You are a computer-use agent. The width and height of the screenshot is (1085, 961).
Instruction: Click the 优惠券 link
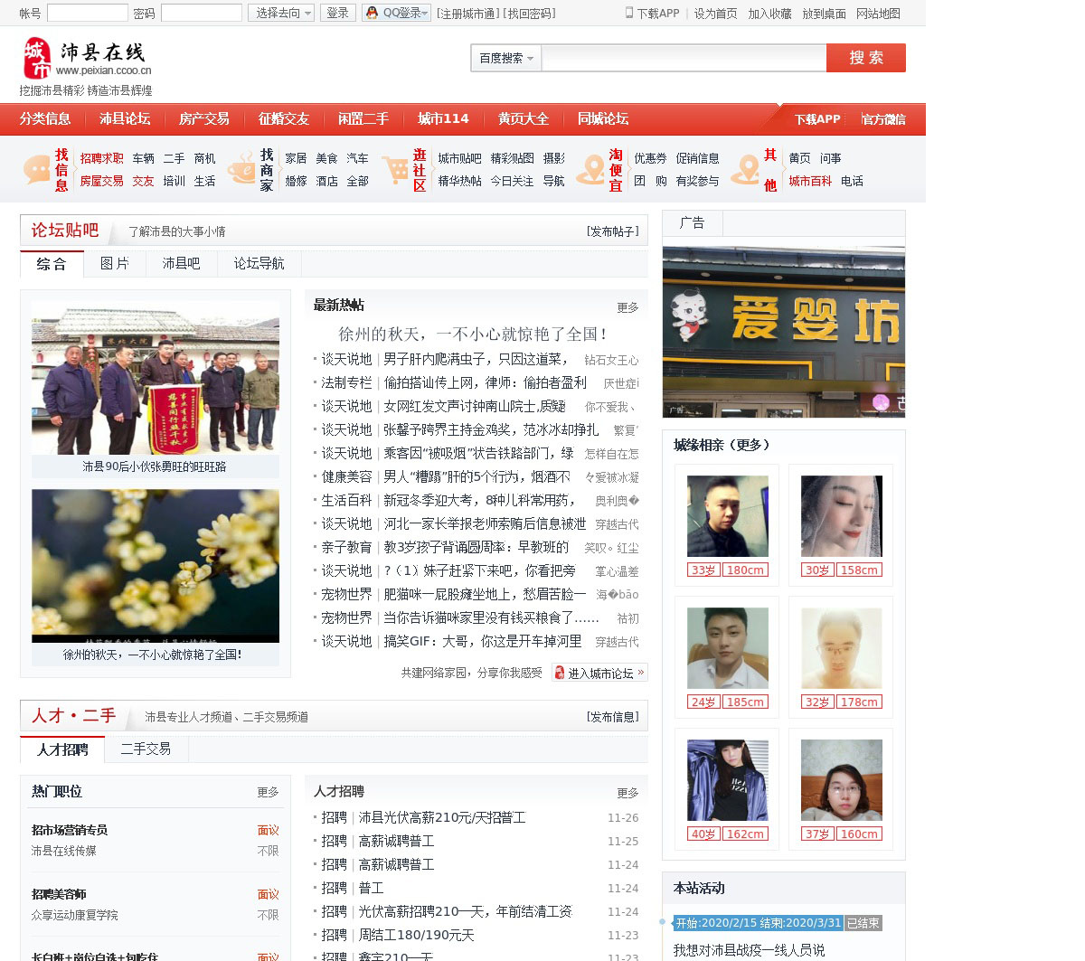650,158
